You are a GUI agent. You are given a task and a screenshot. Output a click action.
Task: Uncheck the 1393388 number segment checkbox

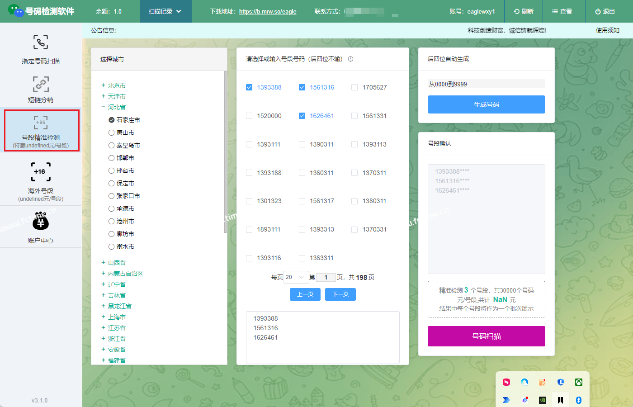tap(249, 87)
